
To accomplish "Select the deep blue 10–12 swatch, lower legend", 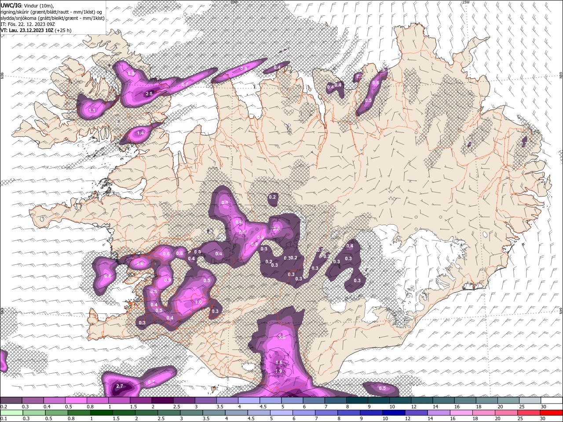I will pos(394,413).
